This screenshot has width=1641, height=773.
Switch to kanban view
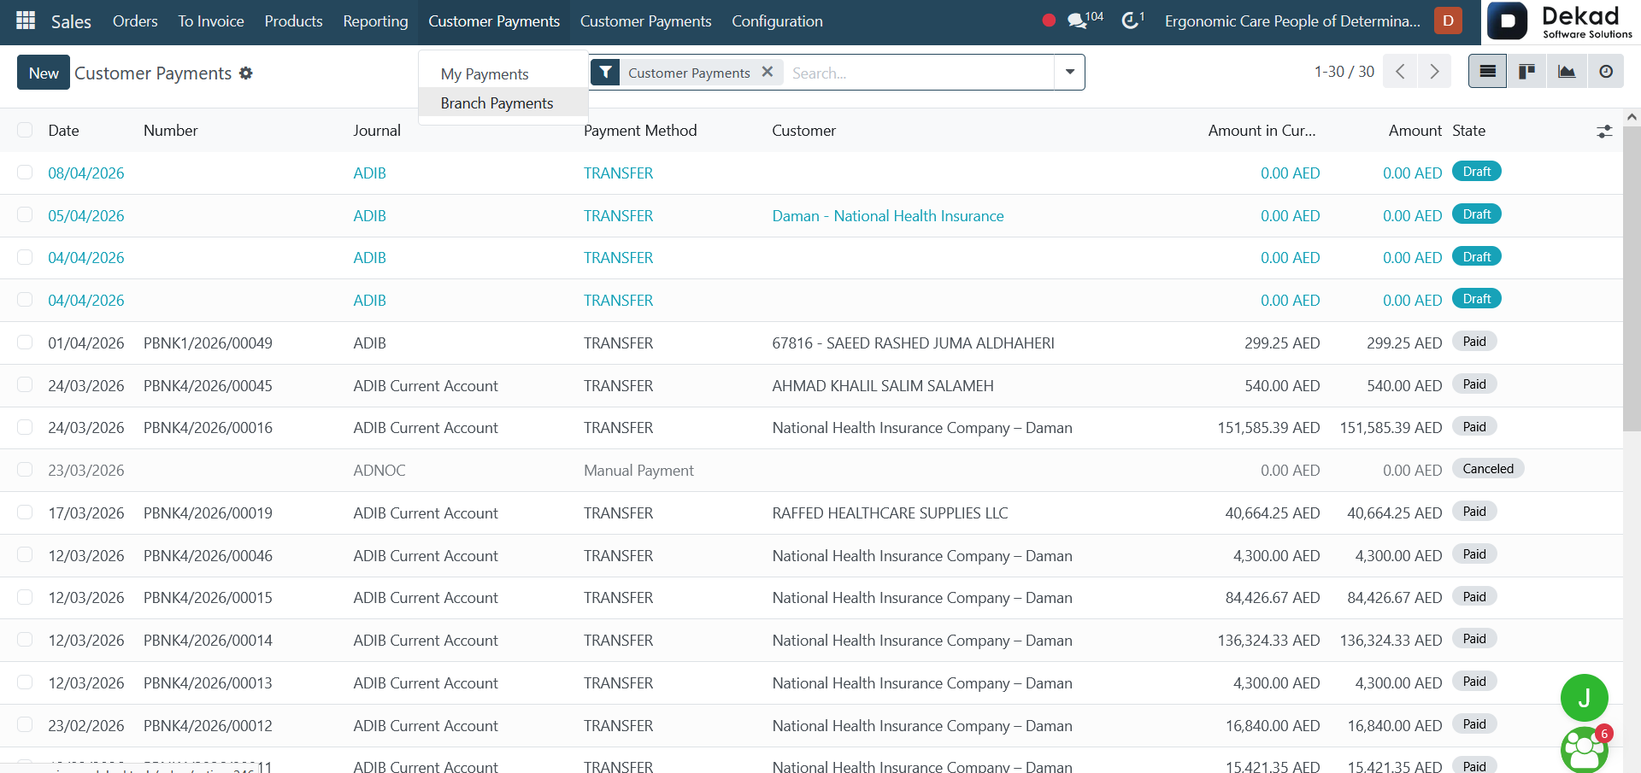pos(1526,72)
